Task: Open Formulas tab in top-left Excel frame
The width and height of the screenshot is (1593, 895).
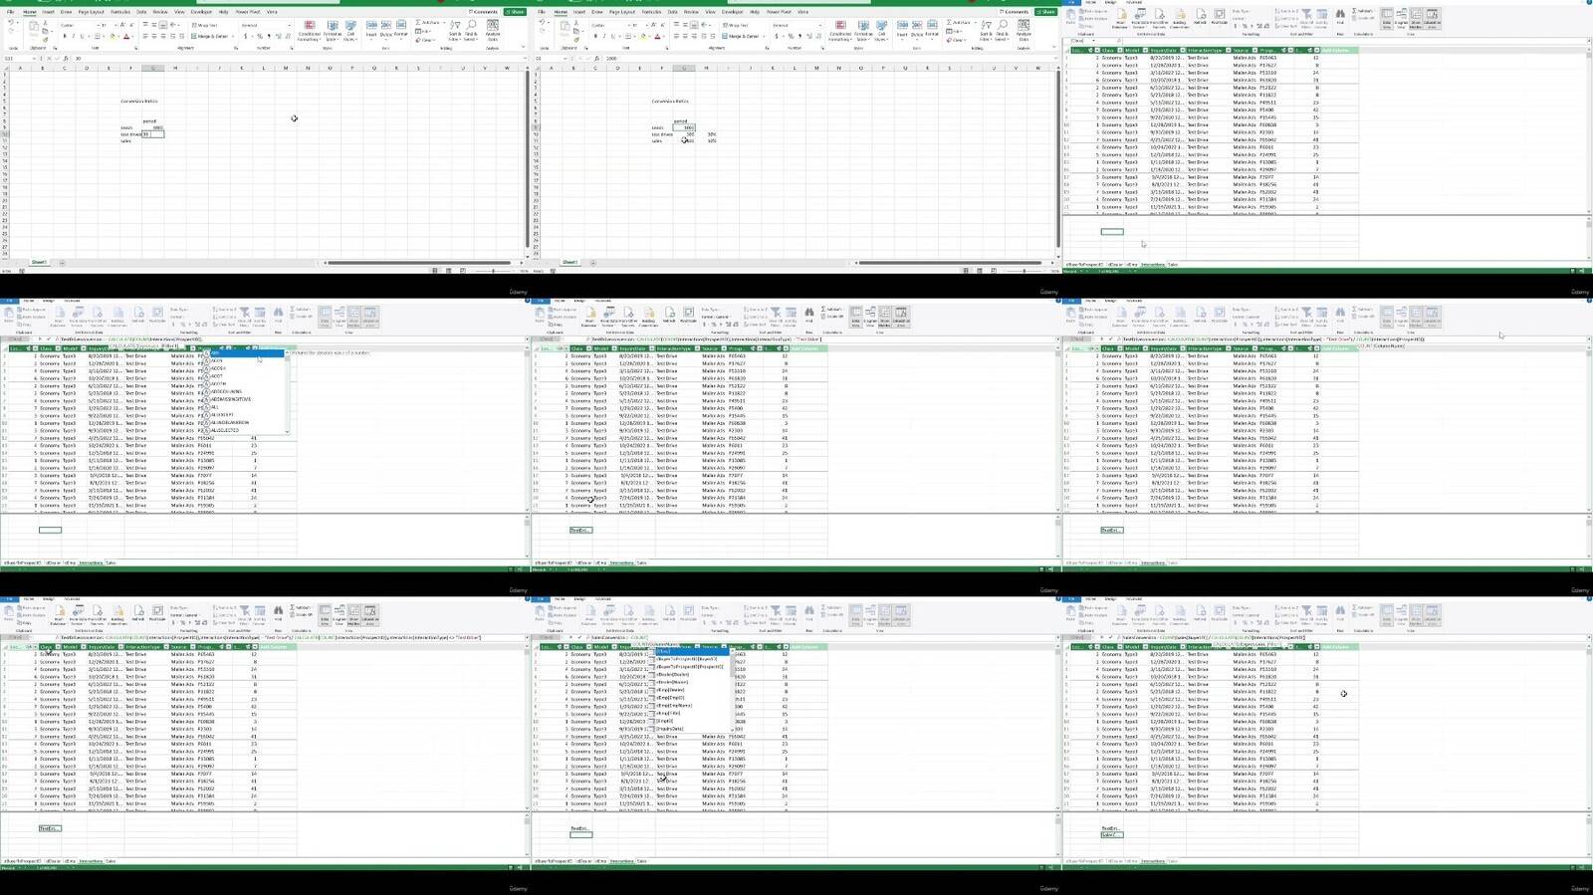Action: (x=121, y=12)
